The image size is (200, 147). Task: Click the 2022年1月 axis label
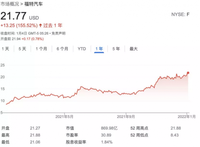187,117
